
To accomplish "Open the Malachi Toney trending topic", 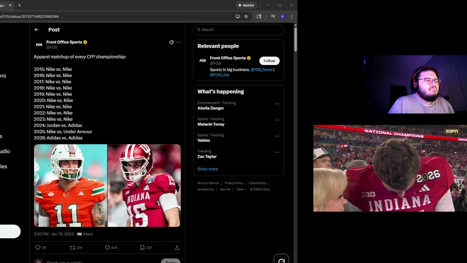I will [x=211, y=124].
